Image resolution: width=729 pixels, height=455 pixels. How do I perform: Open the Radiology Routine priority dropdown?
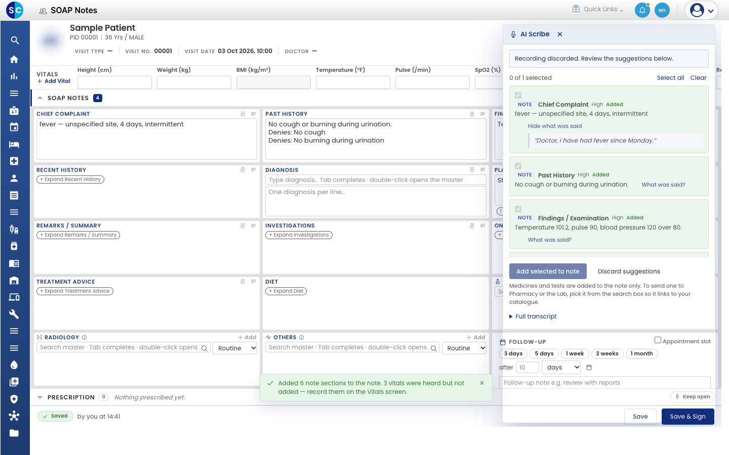pos(235,348)
